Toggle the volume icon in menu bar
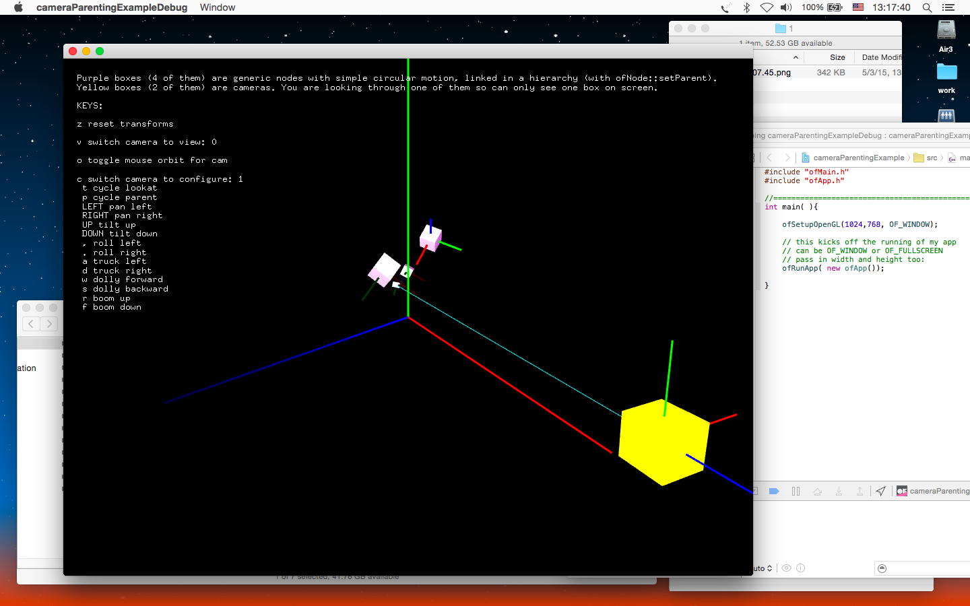The height and width of the screenshot is (606, 970). (x=786, y=7)
